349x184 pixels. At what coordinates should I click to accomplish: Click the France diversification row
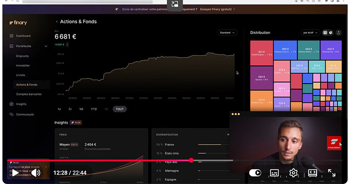coord(193,144)
